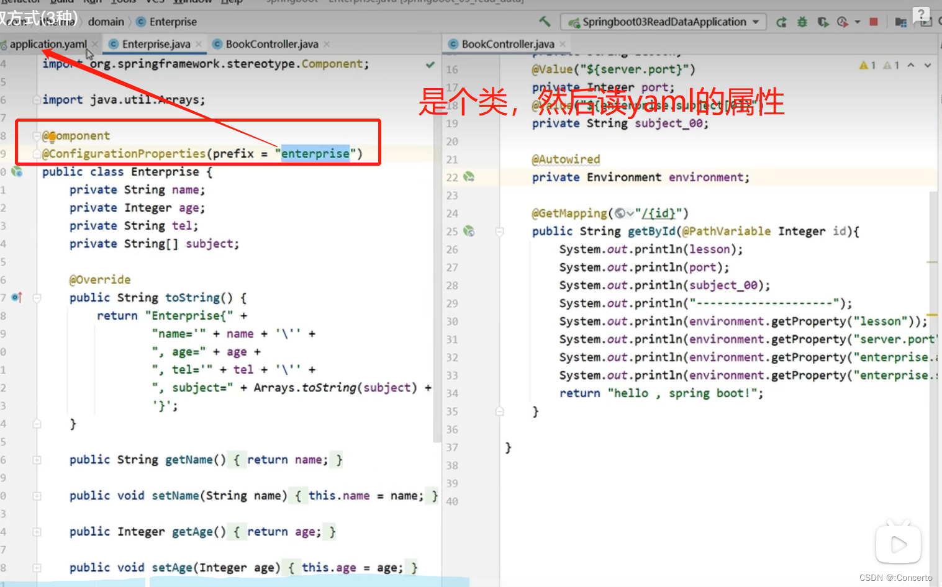Click the profiler run icon in the toolbar
The image size is (942, 587).
[x=843, y=22]
